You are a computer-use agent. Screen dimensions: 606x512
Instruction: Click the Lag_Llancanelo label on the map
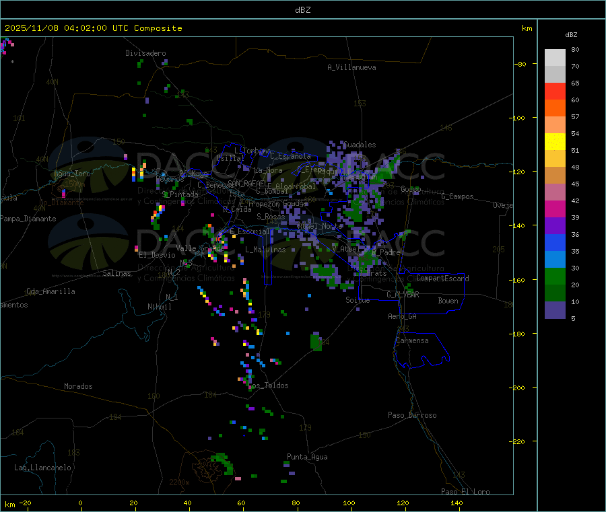click(x=43, y=467)
